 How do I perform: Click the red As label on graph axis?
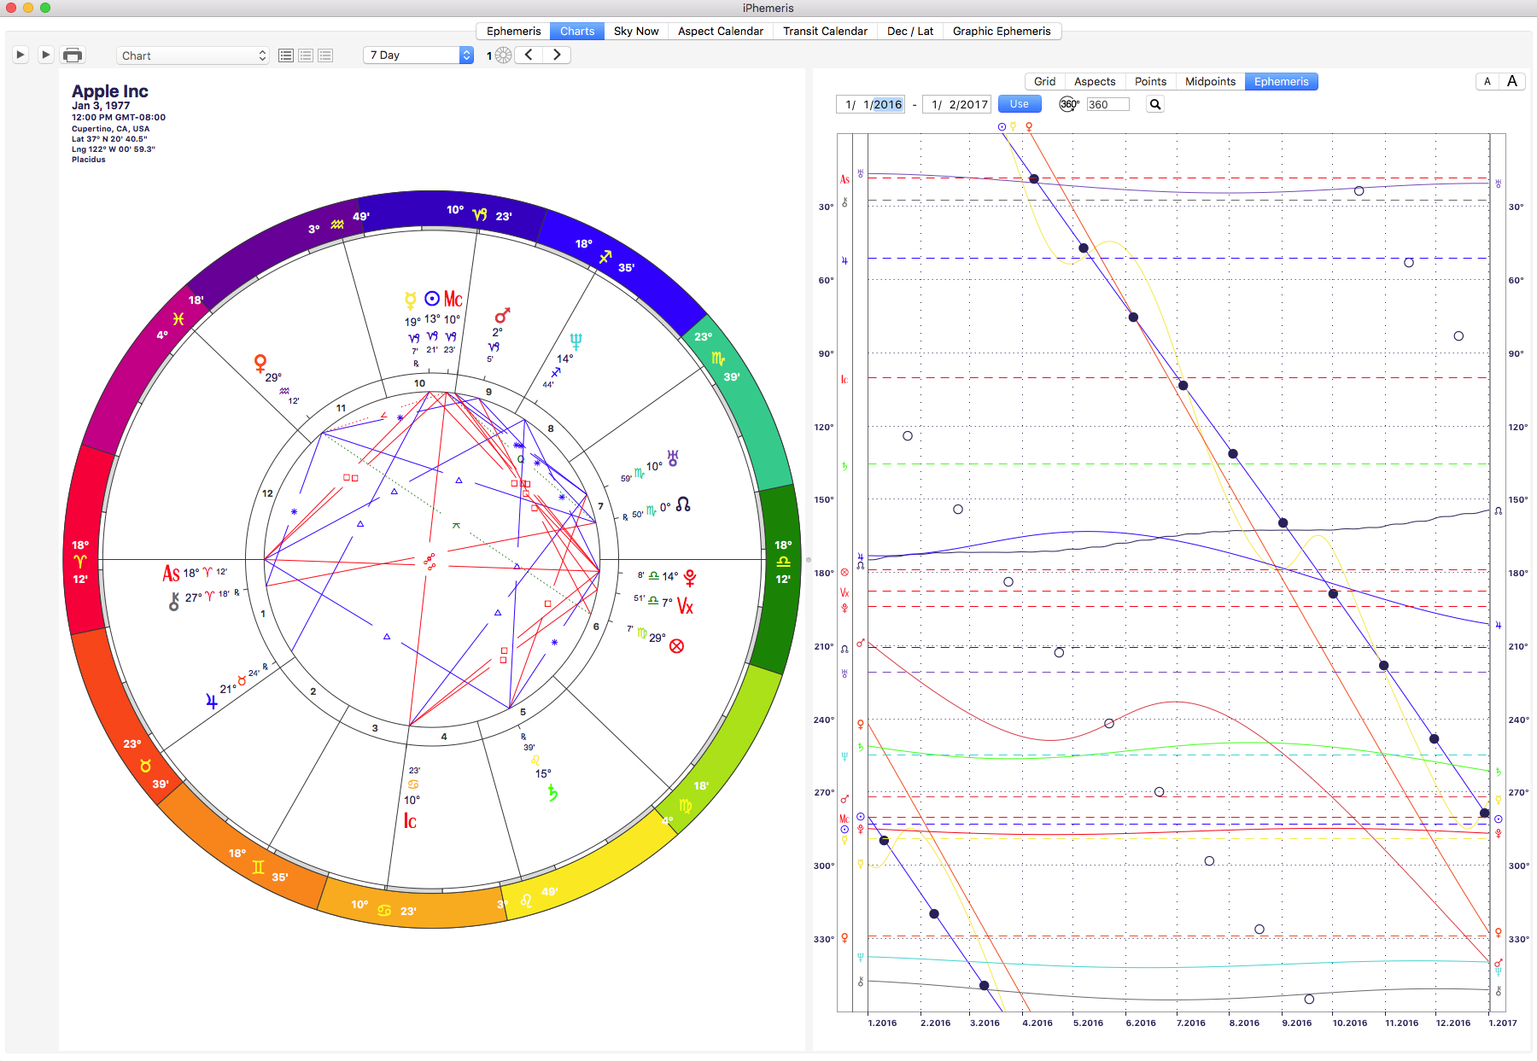click(x=844, y=179)
